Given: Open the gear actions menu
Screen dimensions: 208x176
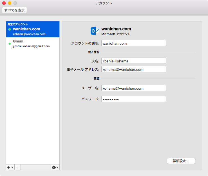Looking at the screenshot, I should pyautogui.click(x=55, y=167).
